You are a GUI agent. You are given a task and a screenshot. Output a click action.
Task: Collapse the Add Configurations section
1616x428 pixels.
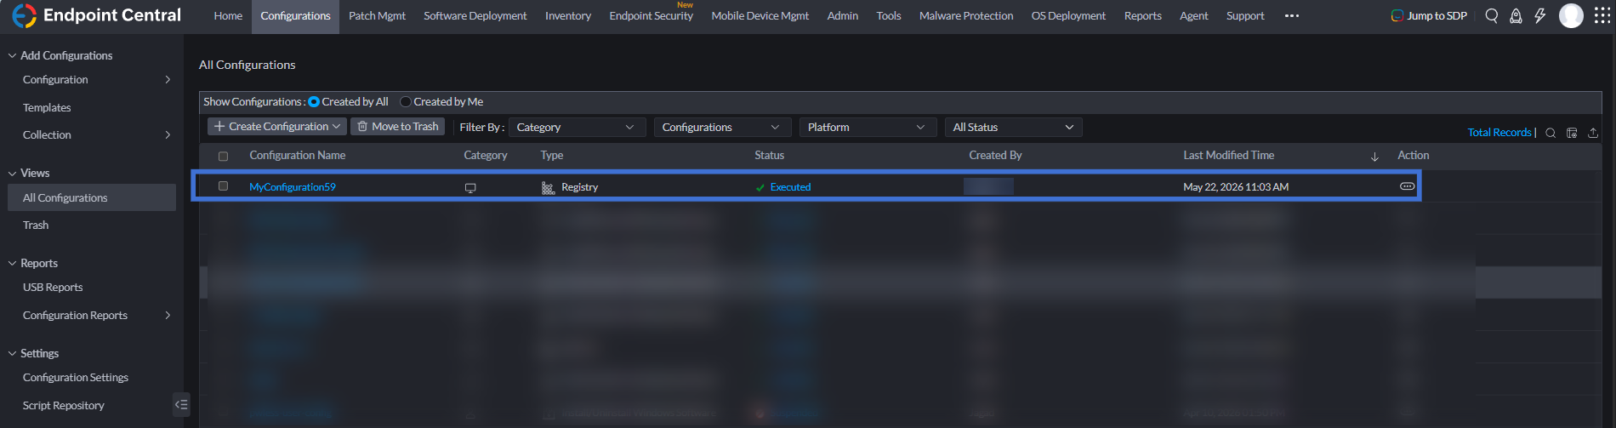click(x=12, y=55)
